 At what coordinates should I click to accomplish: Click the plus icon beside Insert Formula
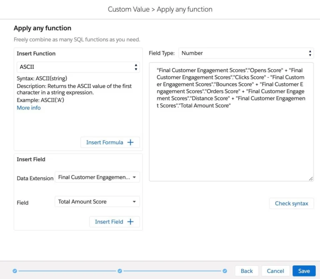pyautogui.click(x=130, y=142)
